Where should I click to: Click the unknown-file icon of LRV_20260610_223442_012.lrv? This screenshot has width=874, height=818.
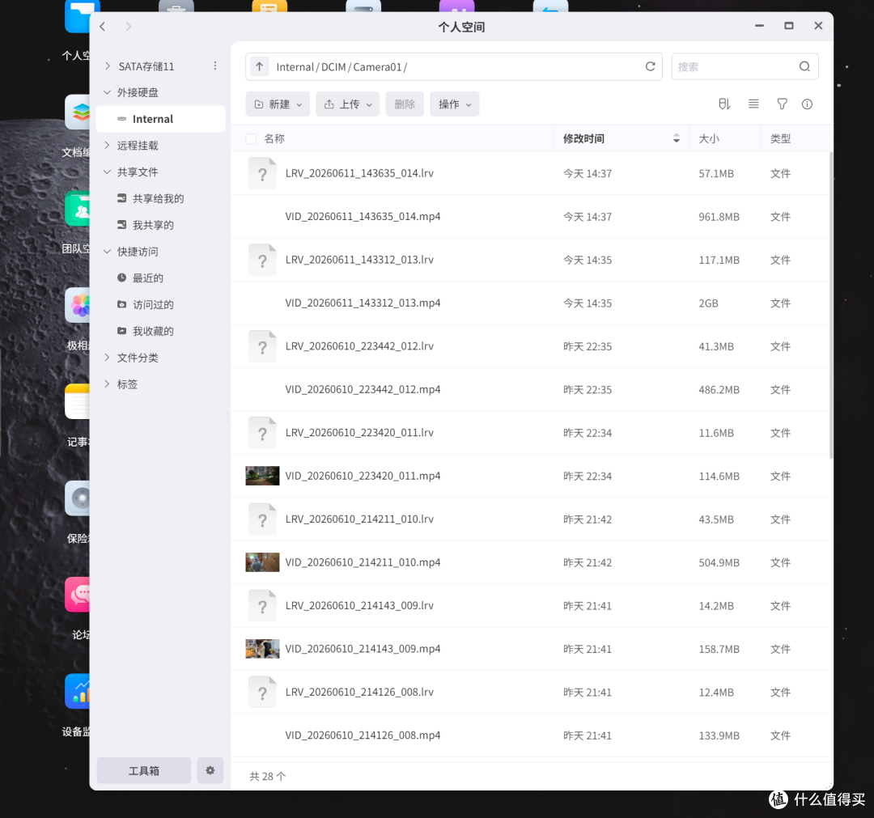tap(262, 346)
